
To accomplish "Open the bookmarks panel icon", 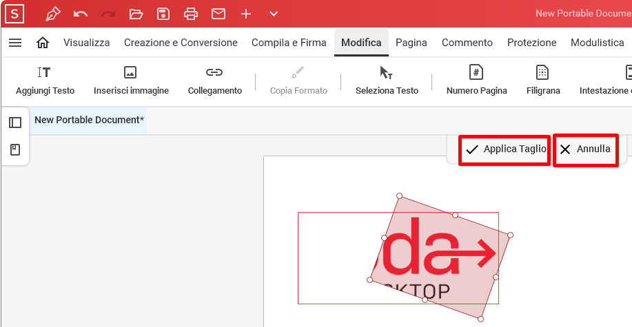I will click(x=15, y=150).
